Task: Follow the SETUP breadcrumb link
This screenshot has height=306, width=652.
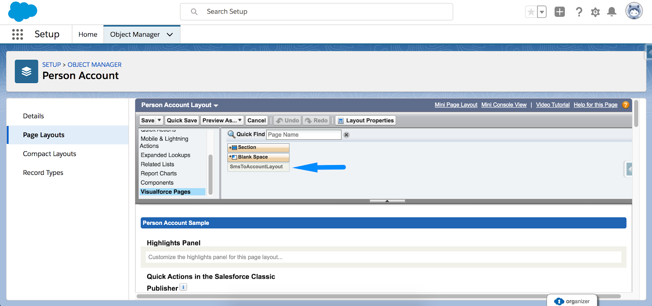Action: click(x=51, y=65)
